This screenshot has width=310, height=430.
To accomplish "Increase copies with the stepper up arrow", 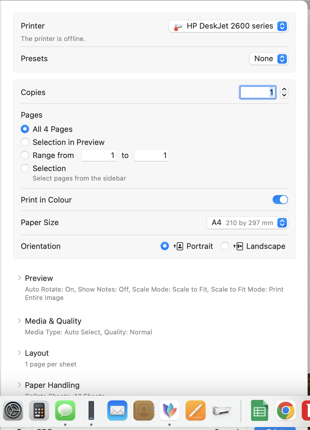I will click(284, 89).
